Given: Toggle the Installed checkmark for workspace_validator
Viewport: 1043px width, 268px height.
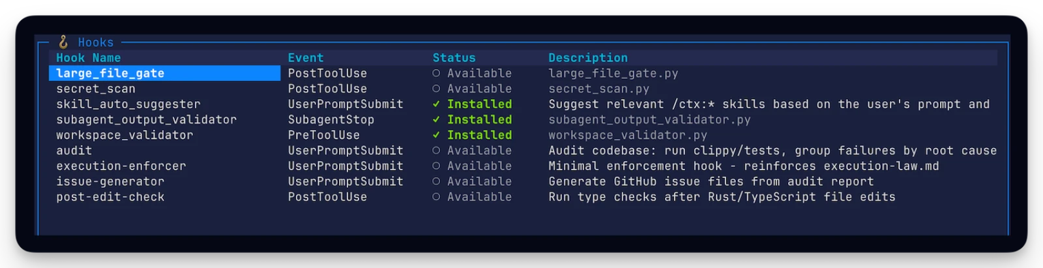Looking at the screenshot, I should [x=436, y=135].
